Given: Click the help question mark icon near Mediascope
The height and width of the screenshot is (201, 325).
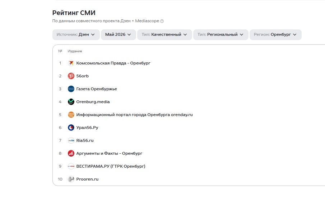Looking at the screenshot, I should pyautogui.click(x=162, y=21).
